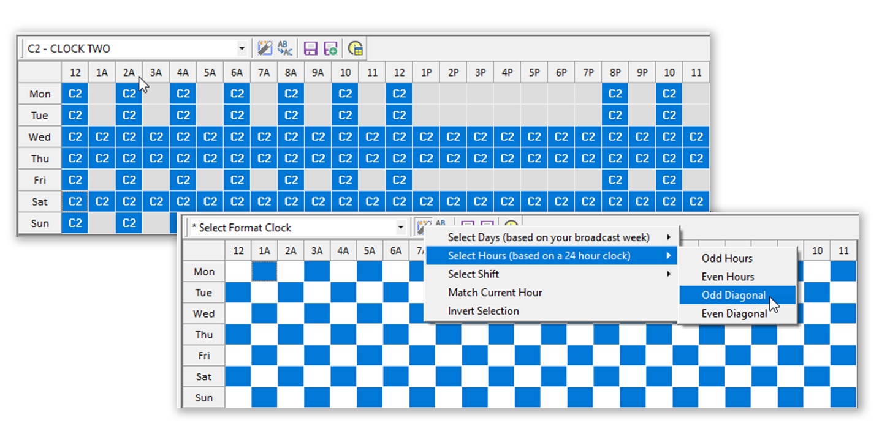Image resolution: width=890 pixels, height=448 pixels.
Task: Select Even Hours in the submenu
Action: (x=728, y=277)
